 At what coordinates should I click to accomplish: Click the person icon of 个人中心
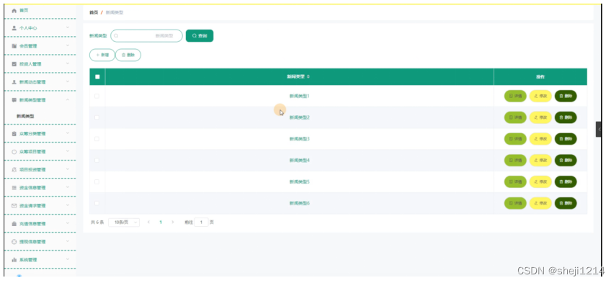[x=14, y=28]
